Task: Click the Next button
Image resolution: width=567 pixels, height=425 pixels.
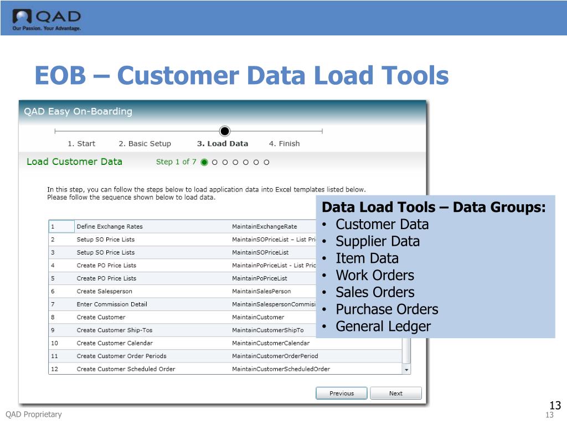Action: click(395, 393)
